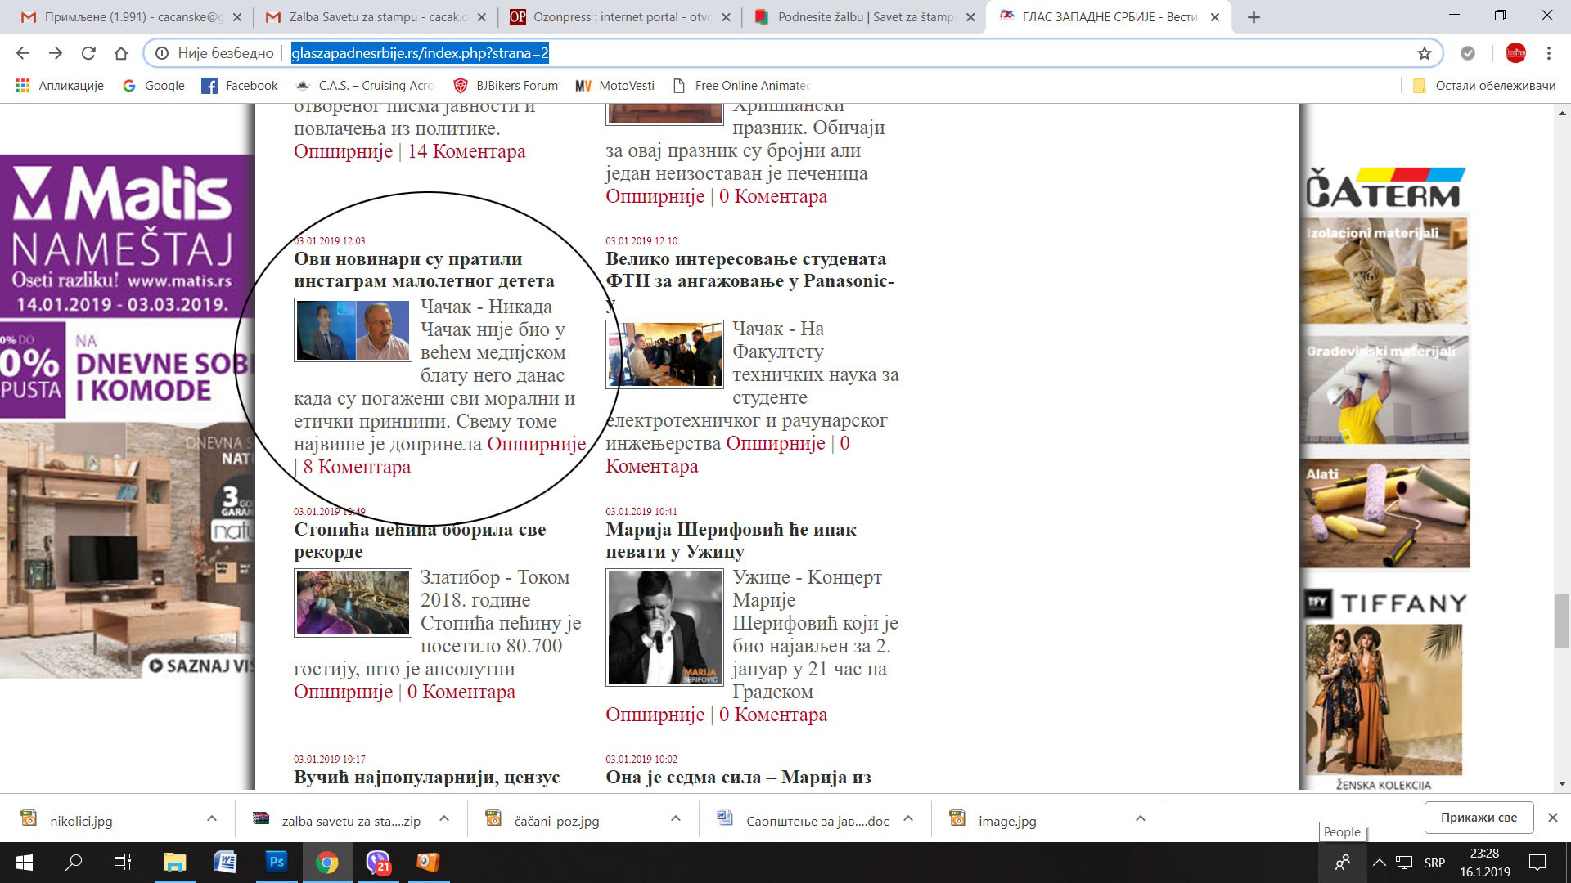Expand options for image.jpg download

click(1141, 818)
